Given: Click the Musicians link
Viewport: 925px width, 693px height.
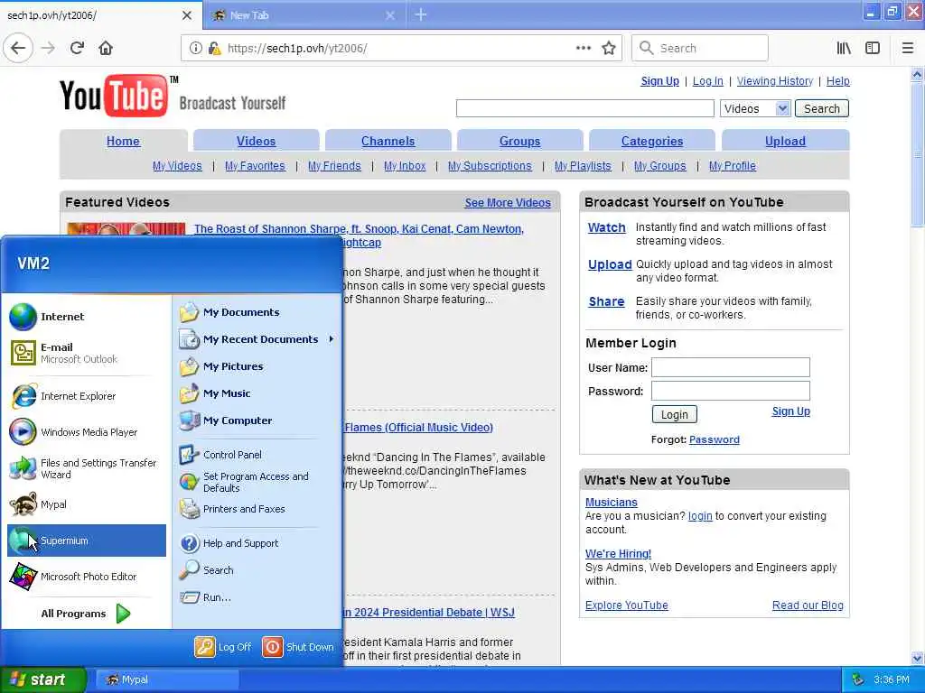Looking at the screenshot, I should click(x=612, y=502).
